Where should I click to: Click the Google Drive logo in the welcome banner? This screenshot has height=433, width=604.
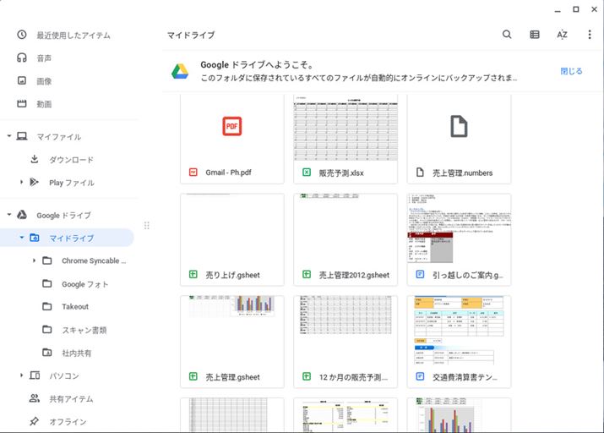(x=180, y=71)
